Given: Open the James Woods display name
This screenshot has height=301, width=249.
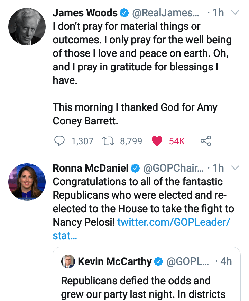Looking at the screenshot, I should (x=85, y=13).
